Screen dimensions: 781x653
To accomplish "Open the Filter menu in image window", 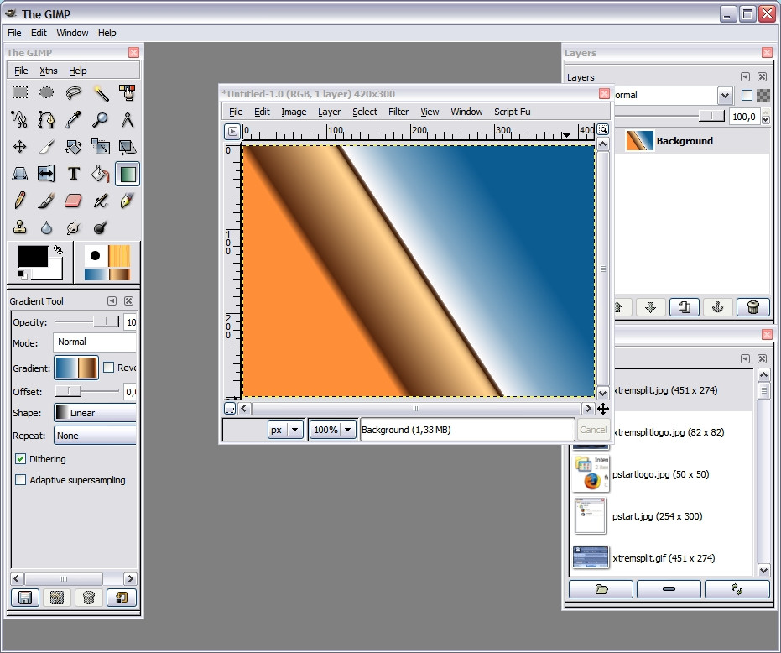I will coord(398,112).
